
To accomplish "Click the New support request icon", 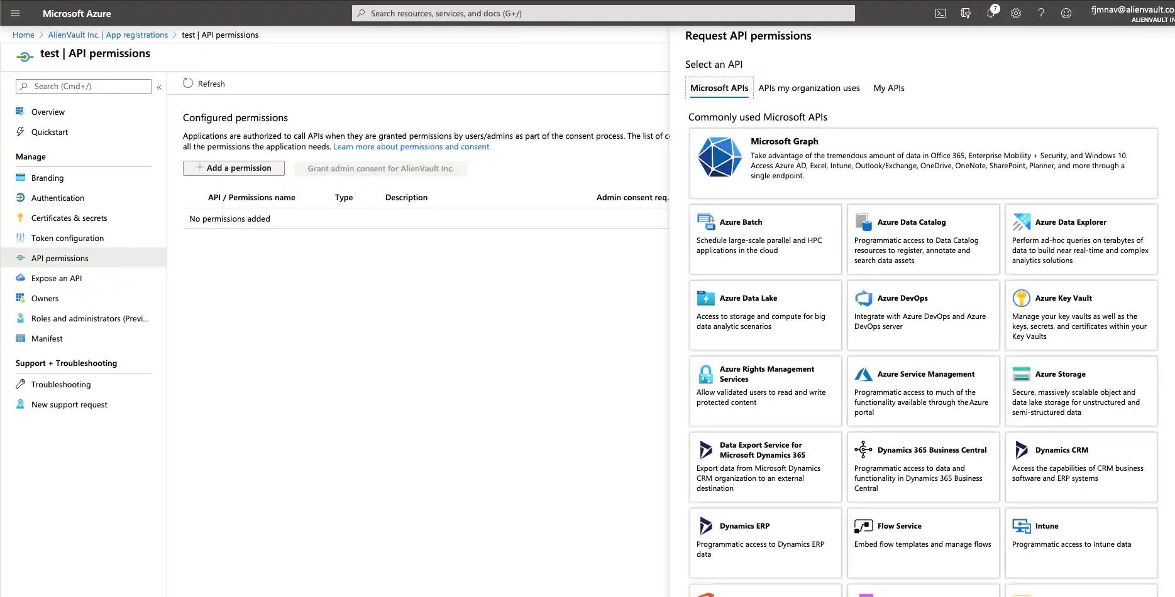I will (20, 404).
